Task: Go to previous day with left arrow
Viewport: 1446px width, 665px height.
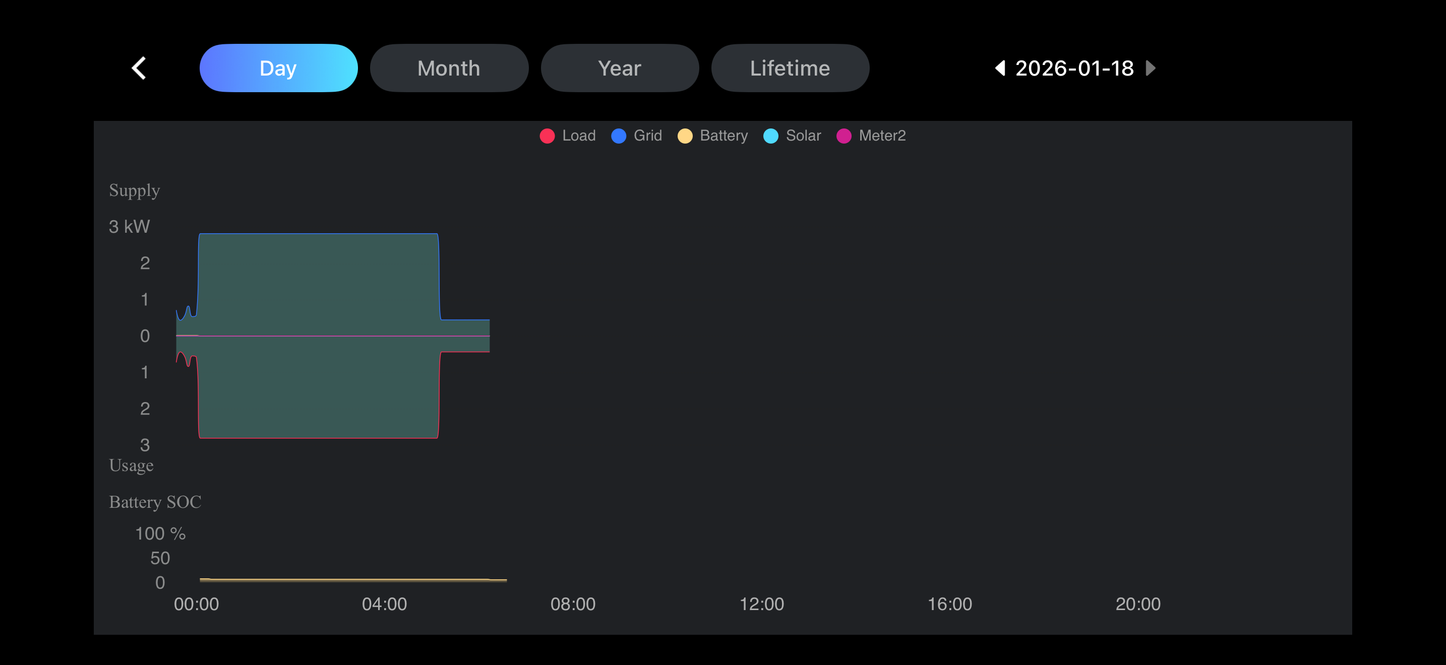Action: pyautogui.click(x=1000, y=68)
